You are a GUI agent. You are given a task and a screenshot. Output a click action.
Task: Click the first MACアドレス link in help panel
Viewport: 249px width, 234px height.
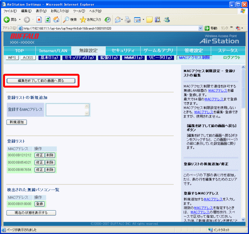[218, 91]
